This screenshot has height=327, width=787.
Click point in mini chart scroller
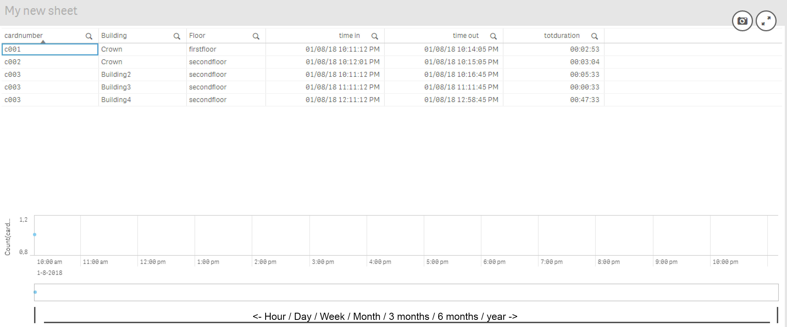[35, 292]
